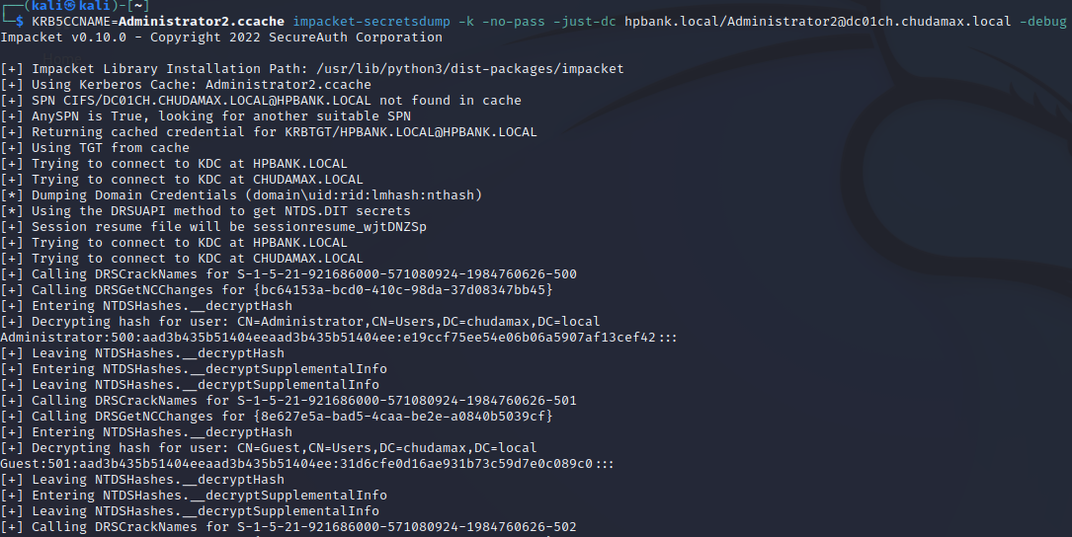
Task: Click the DRSCrackNames line for the SID ending in -502
Action: [288, 527]
